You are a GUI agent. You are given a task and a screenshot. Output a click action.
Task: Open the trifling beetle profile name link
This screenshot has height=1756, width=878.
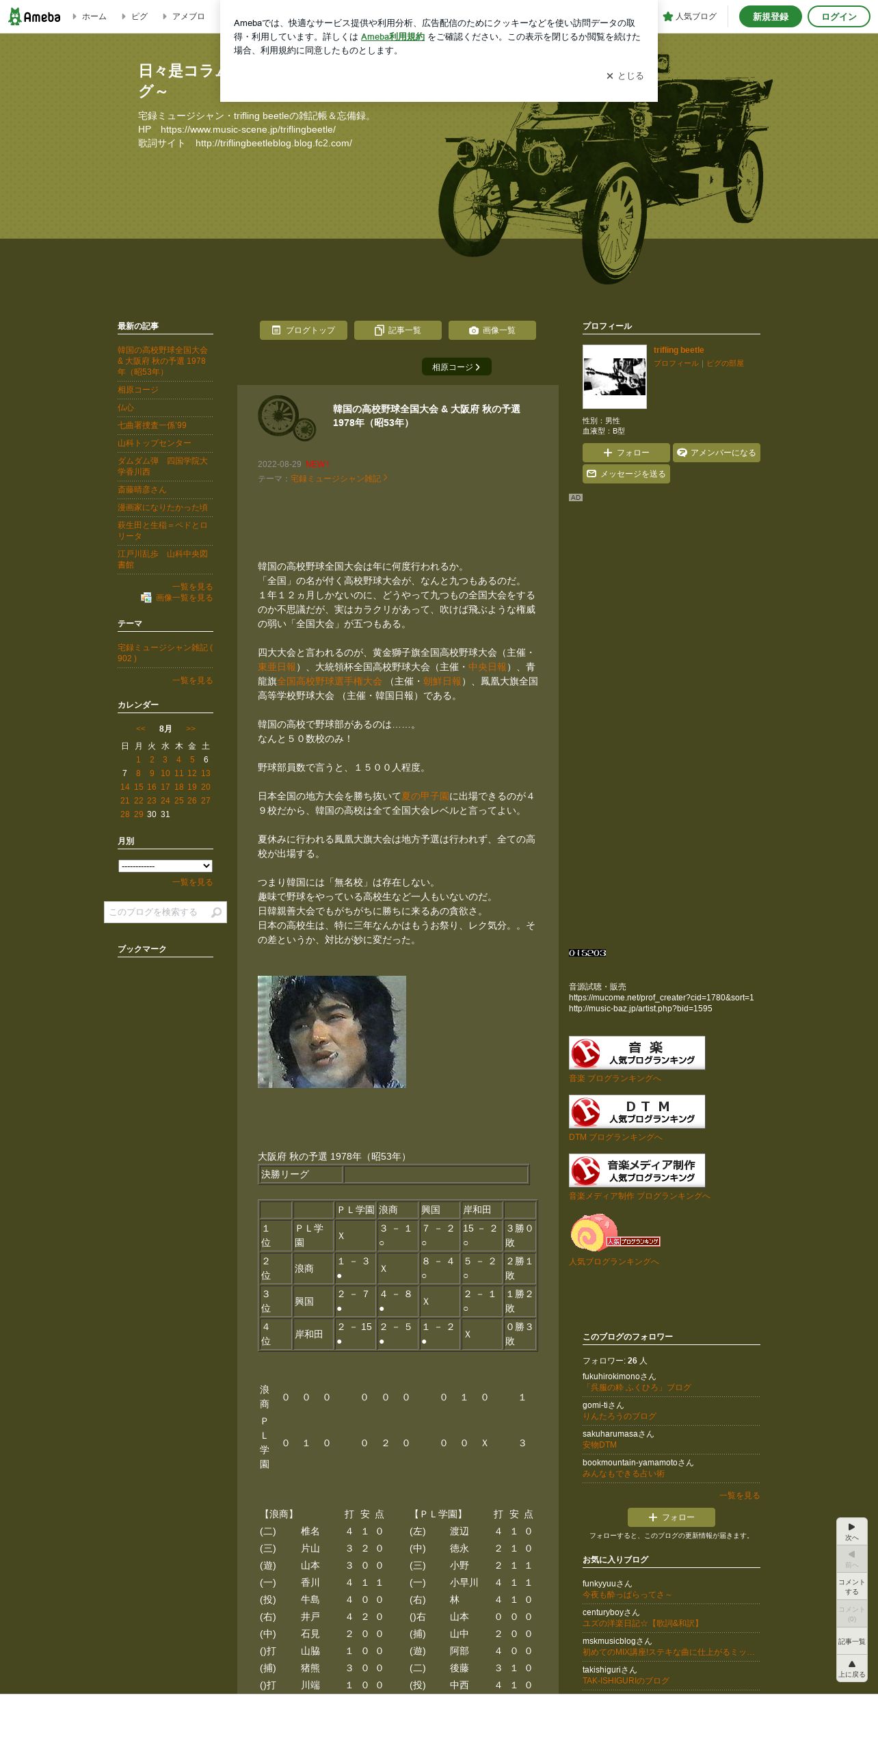(x=678, y=350)
